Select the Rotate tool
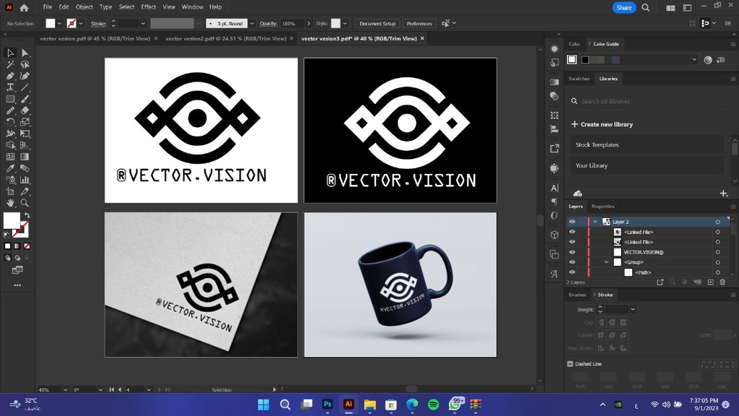 coord(10,122)
